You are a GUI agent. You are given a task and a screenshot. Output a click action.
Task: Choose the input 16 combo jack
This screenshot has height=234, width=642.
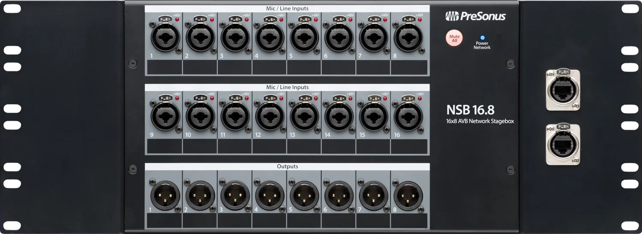point(408,117)
